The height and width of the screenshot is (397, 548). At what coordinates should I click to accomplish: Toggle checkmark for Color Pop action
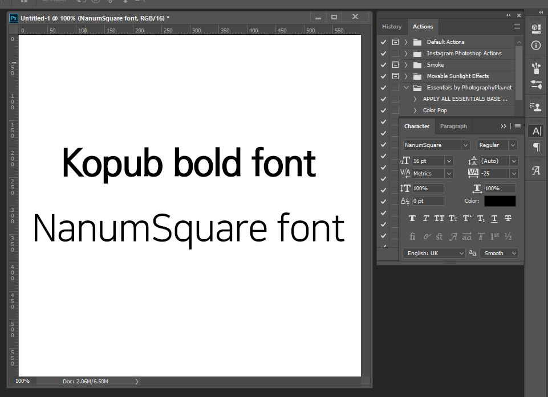click(x=384, y=110)
